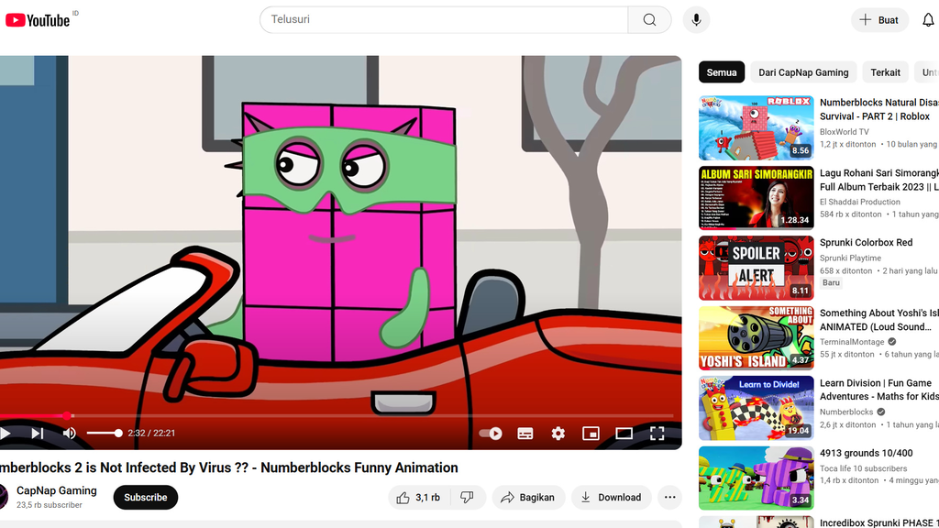Image resolution: width=939 pixels, height=528 pixels.
Task: Start voice search with microphone icon
Action: point(696,20)
